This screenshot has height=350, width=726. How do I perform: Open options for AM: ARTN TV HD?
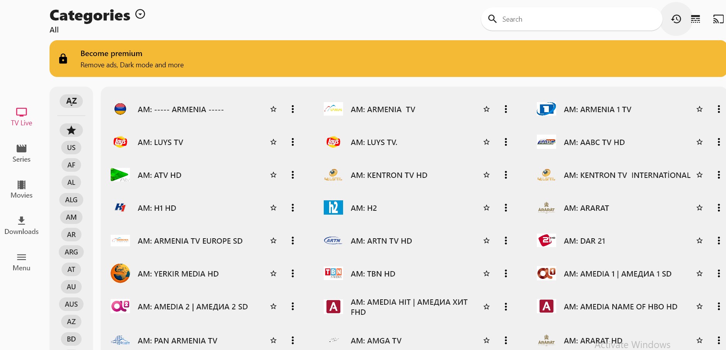(506, 241)
